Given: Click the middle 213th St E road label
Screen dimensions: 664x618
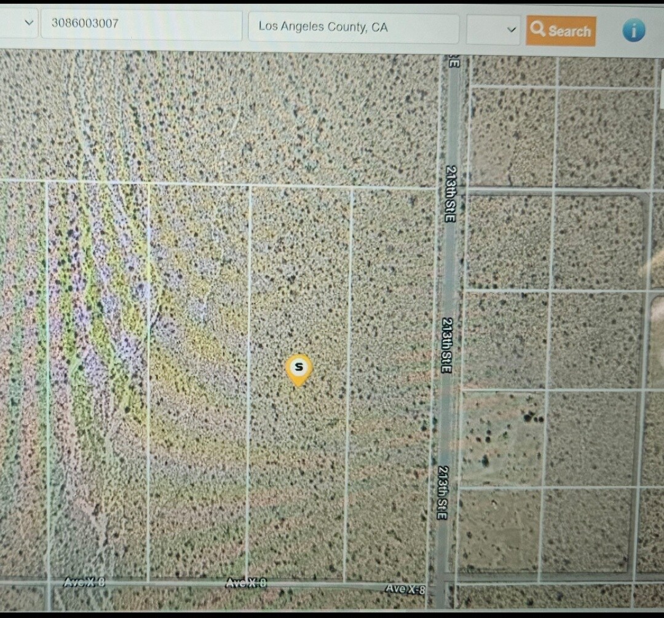Looking at the screenshot, I should [x=447, y=345].
